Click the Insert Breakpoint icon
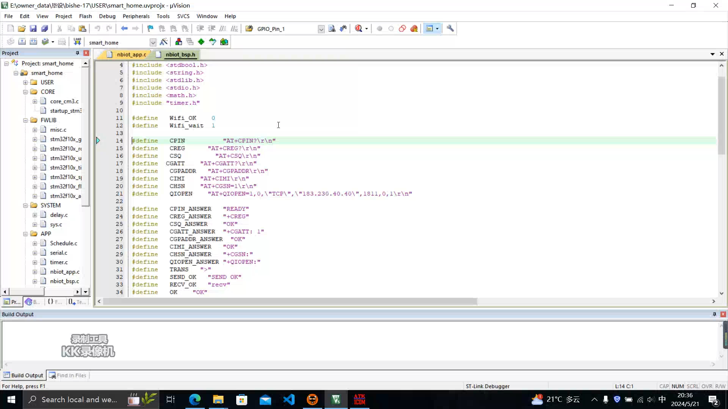The image size is (728, 409). click(380, 28)
